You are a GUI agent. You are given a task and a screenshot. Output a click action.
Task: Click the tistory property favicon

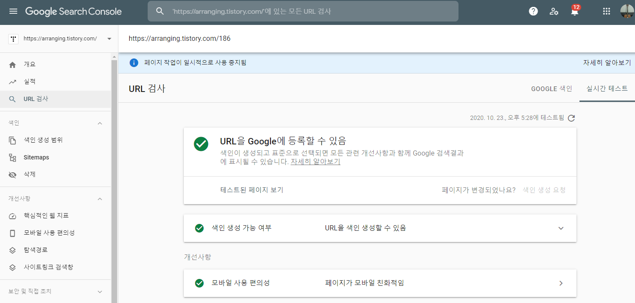(13, 39)
